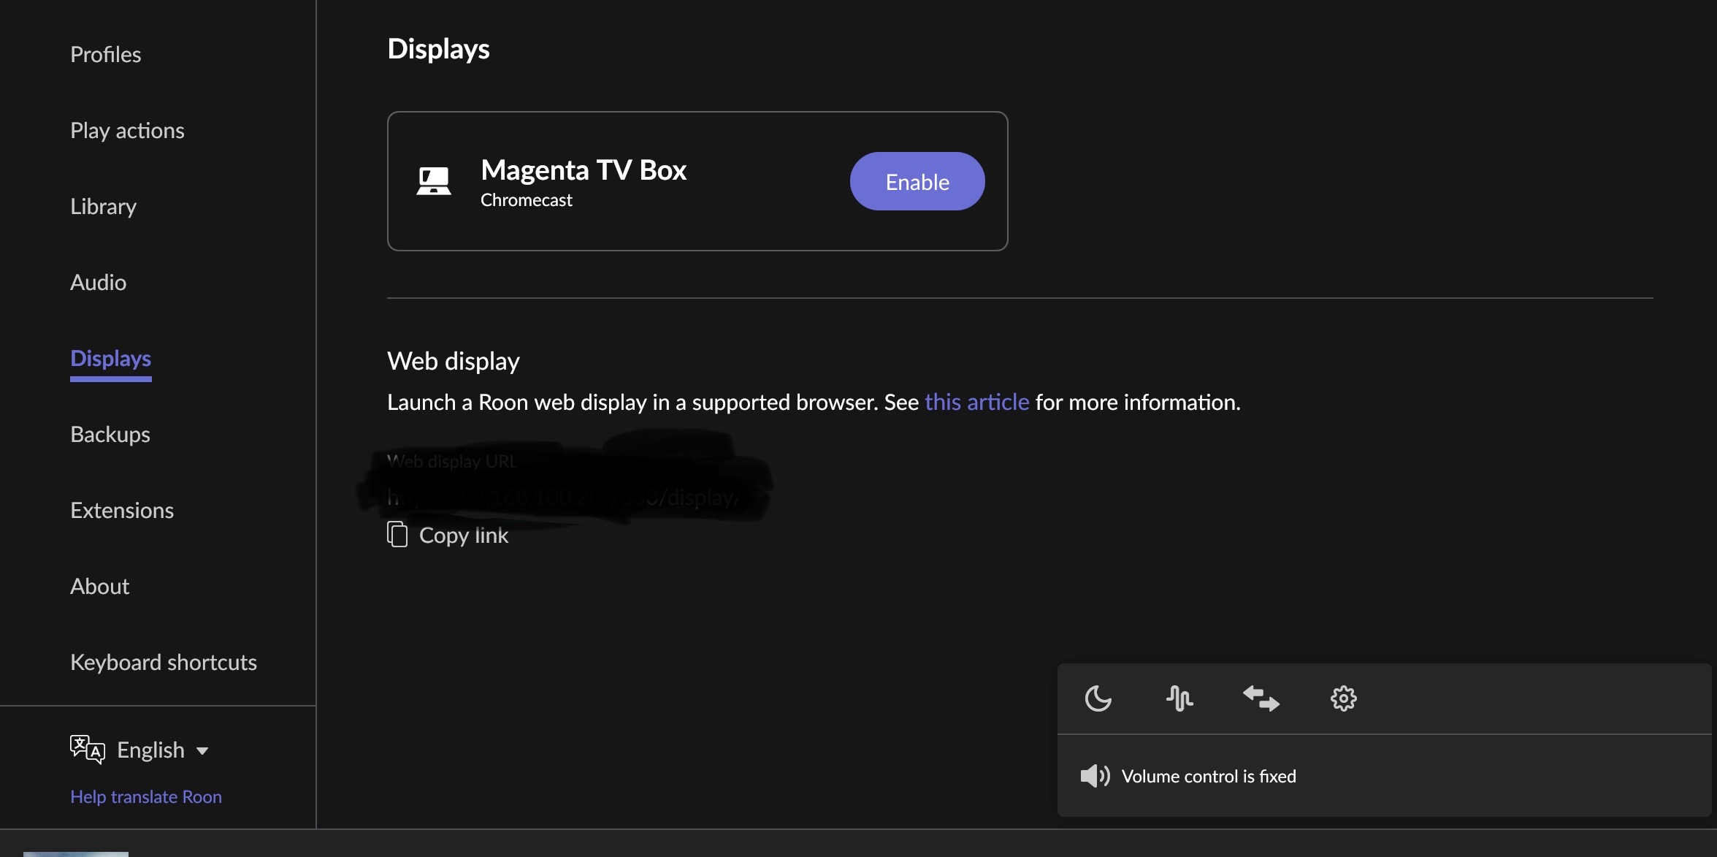Screen dimensions: 1717x857
Task: Open the Audio settings section
Action: [x=98, y=282]
